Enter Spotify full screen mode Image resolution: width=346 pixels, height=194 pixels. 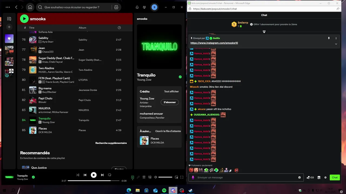[182, 177]
